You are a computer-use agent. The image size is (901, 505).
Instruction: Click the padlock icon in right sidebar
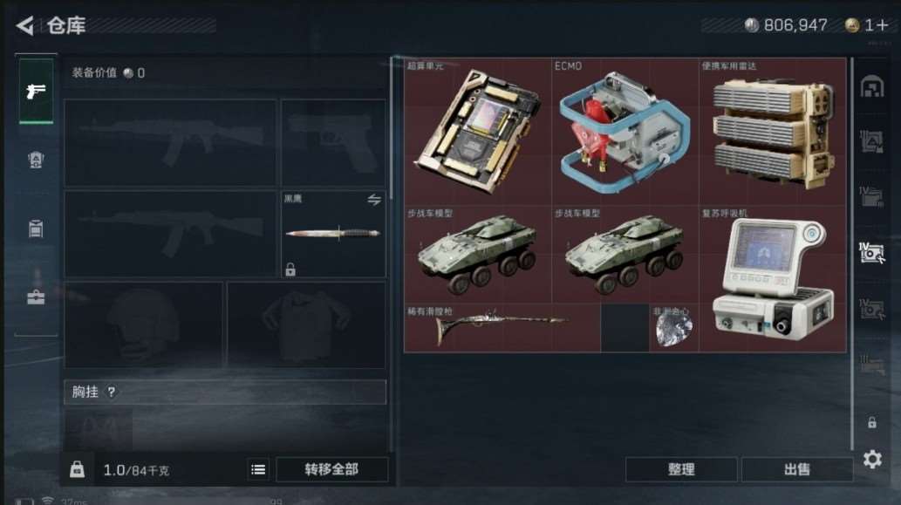coord(871,423)
